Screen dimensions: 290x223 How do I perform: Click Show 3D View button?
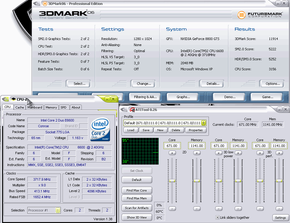click(137, 217)
